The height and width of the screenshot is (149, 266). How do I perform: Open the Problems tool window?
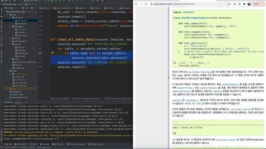click(20, 144)
